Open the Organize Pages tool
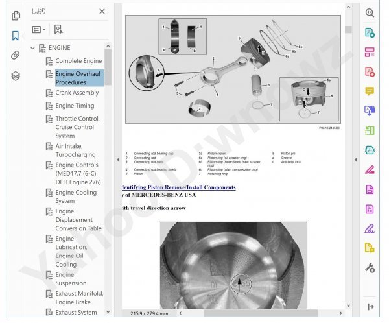Image resolution: width=389 pixels, height=323 pixels. (x=370, y=52)
